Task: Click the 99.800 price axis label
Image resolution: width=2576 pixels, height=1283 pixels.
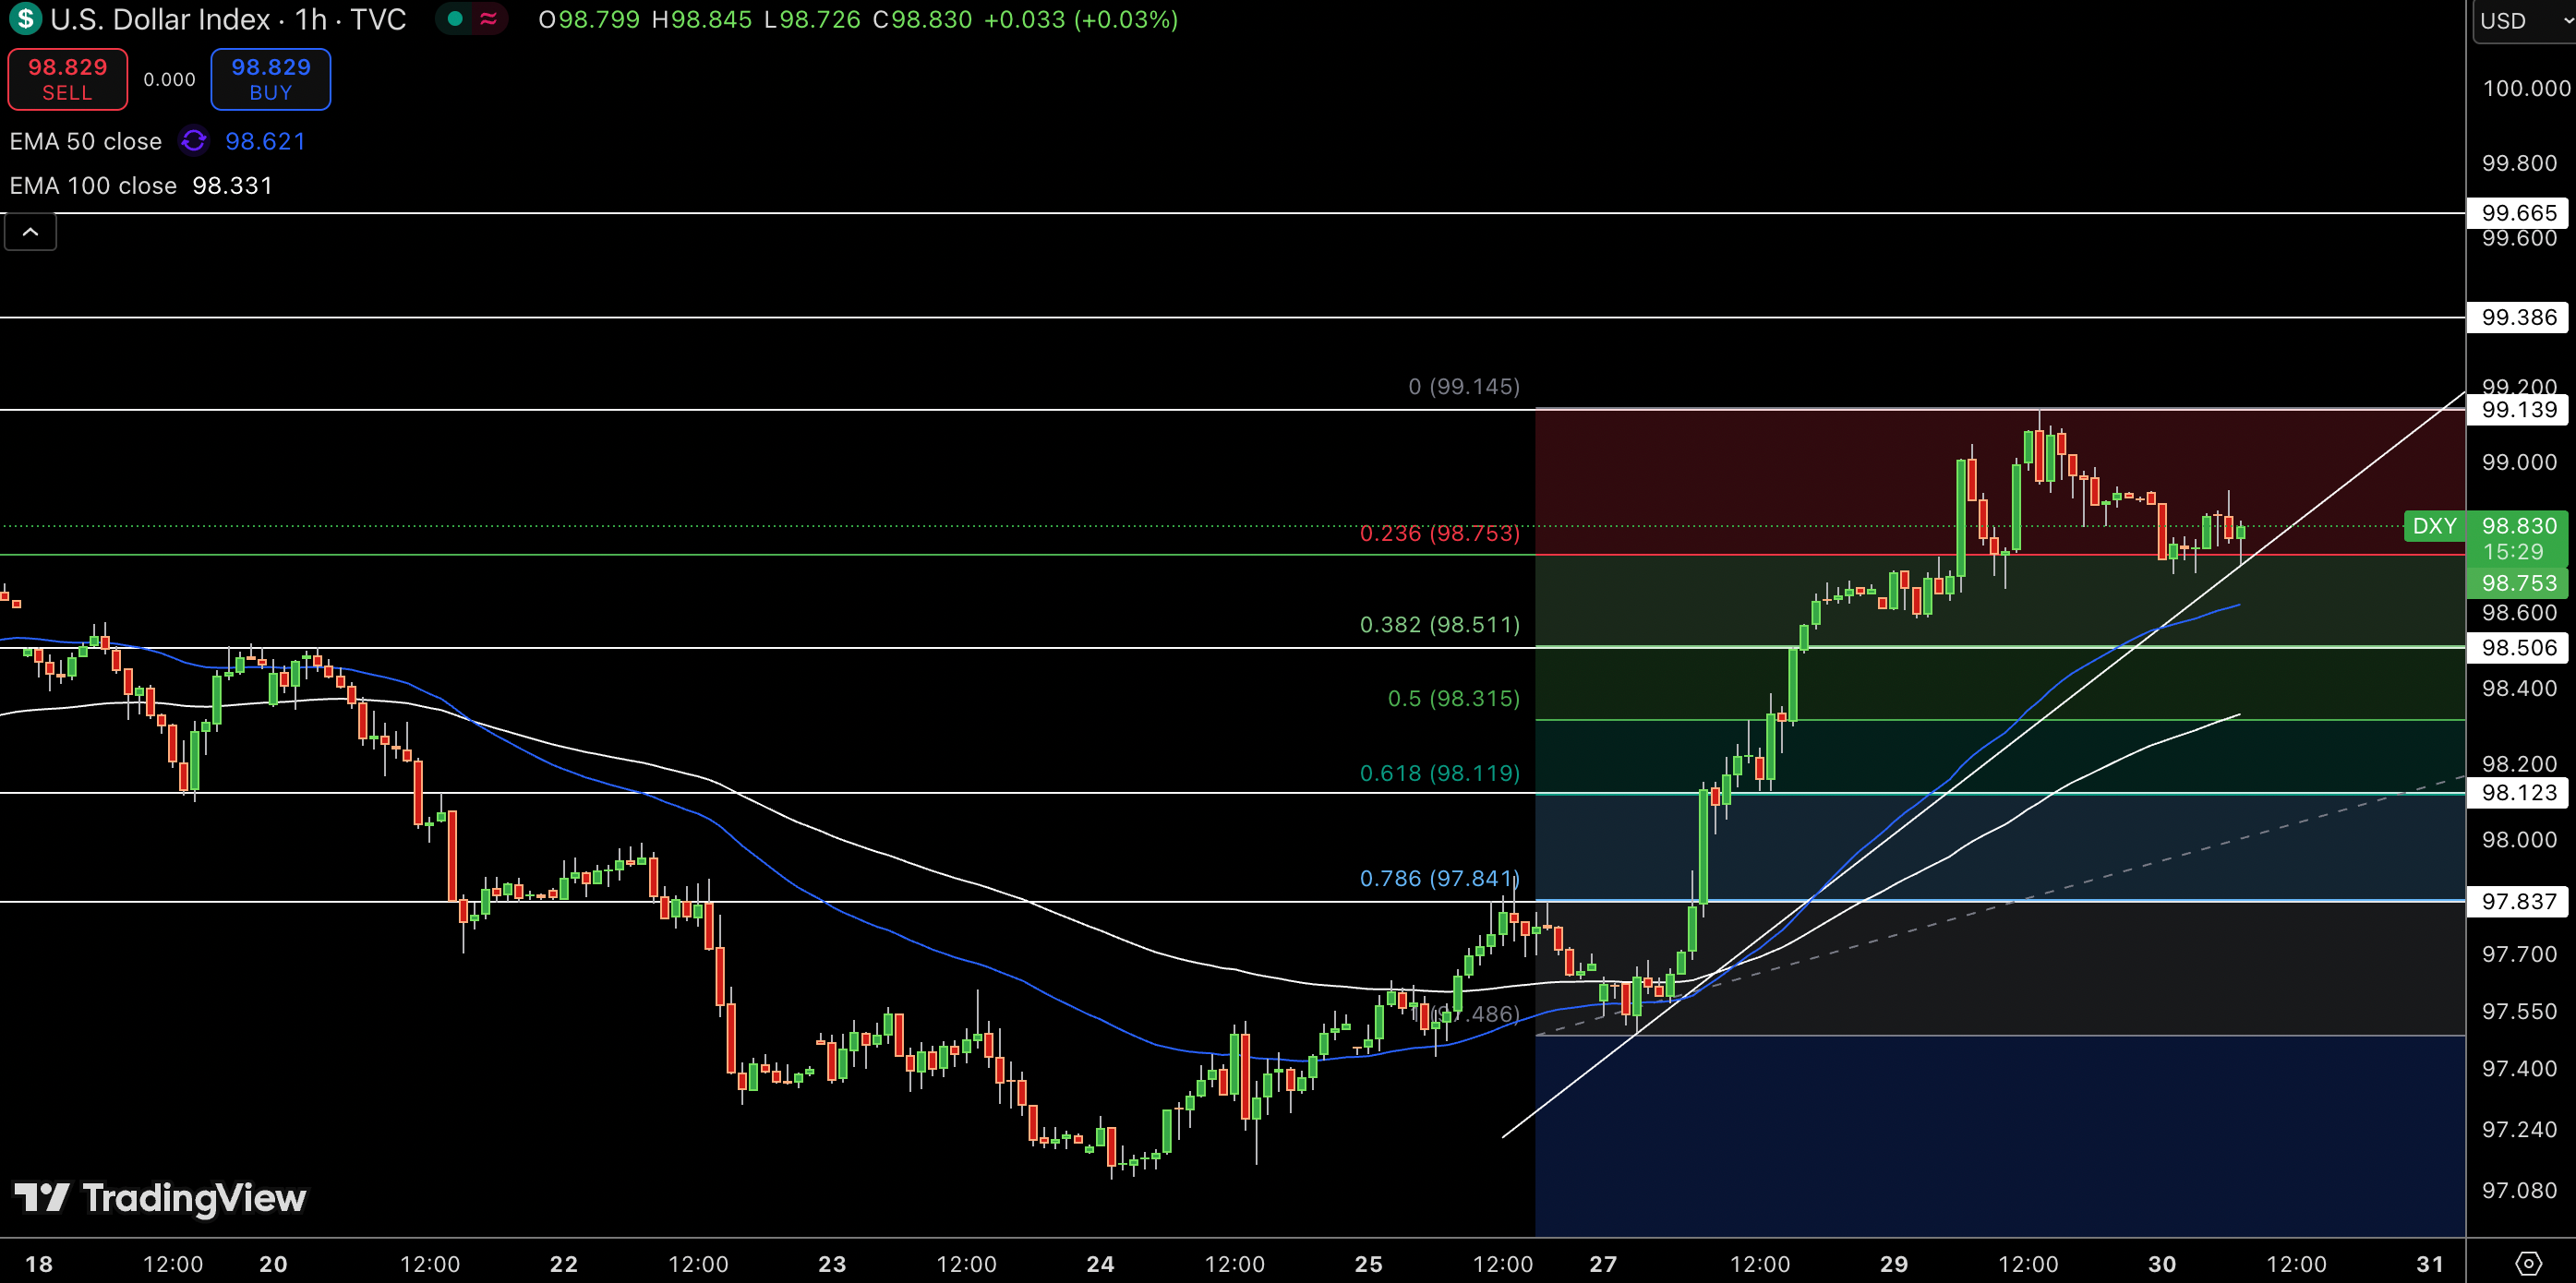Action: pos(2518,163)
